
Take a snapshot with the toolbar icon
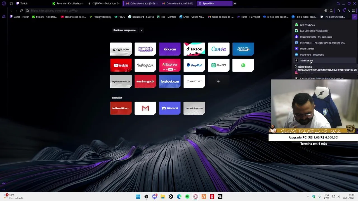331,11
